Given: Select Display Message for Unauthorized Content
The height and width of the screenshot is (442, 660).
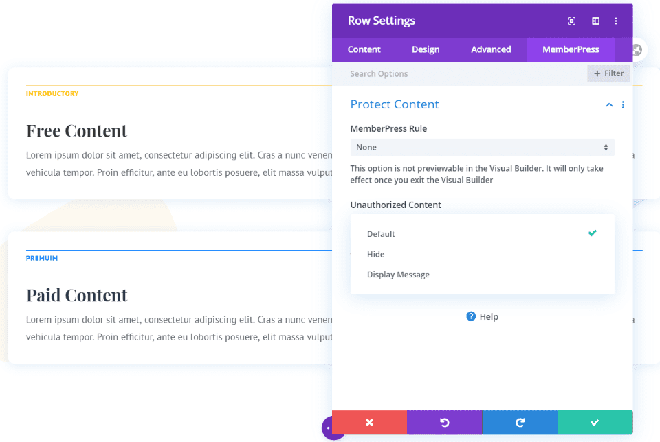Looking at the screenshot, I should [398, 275].
